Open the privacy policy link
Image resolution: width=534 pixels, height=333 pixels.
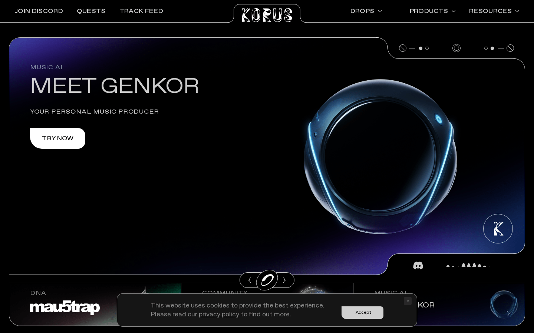click(x=219, y=314)
